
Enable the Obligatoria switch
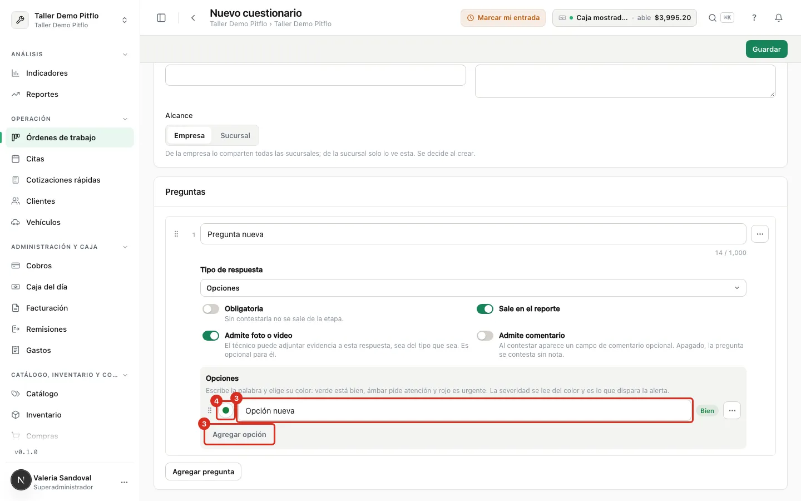(211, 309)
